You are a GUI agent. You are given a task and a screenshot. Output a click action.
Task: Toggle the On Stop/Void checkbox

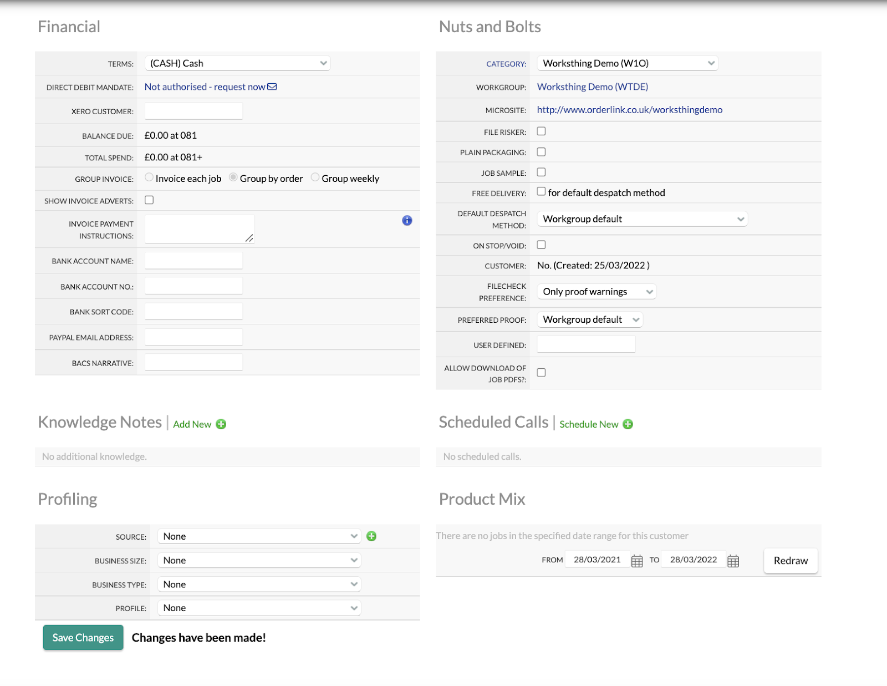point(541,245)
